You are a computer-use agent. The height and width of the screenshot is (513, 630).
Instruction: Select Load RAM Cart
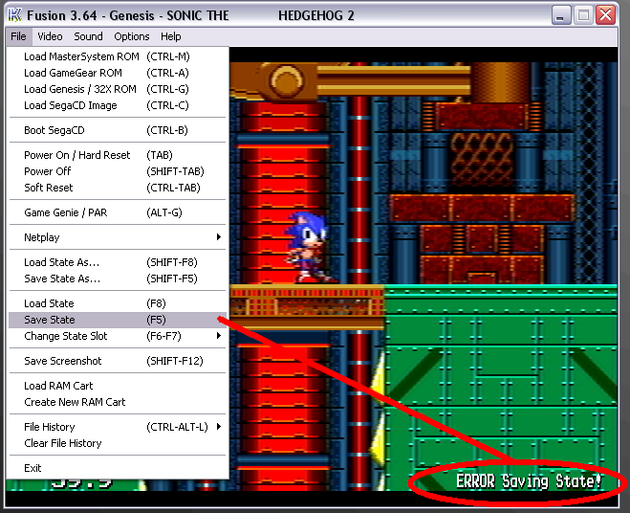(x=118, y=386)
